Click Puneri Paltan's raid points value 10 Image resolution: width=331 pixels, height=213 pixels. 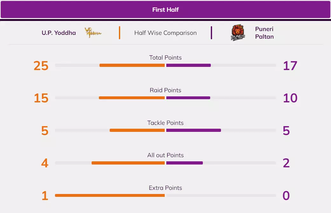tap(290, 98)
